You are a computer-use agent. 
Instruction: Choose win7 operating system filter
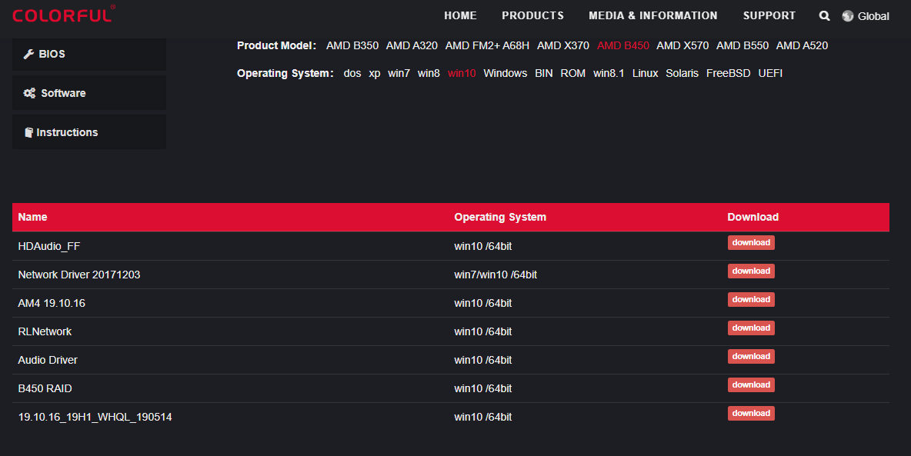click(399, 73)
